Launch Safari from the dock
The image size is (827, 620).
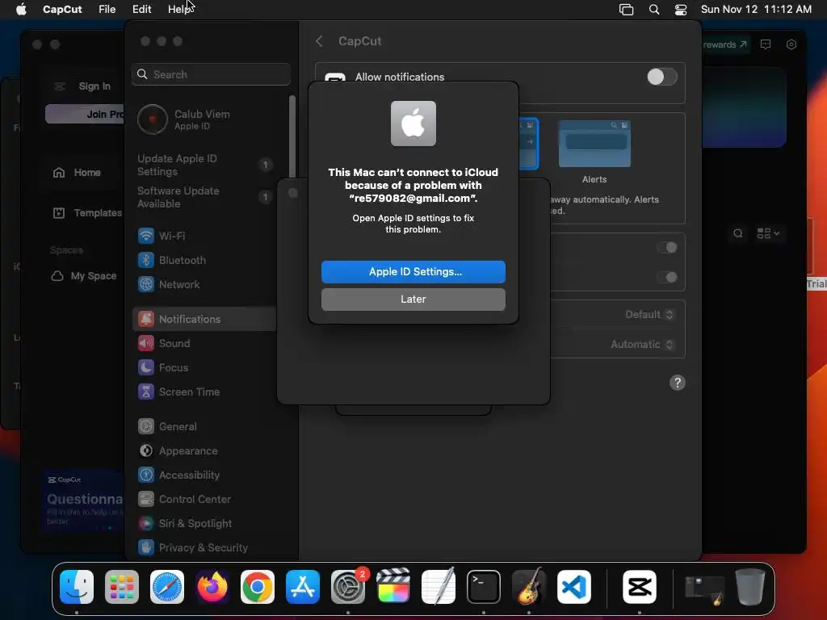pyautogui.click(x=167, y=587)
